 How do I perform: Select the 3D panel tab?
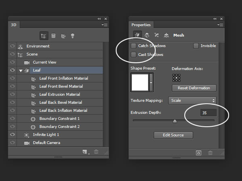pos(14,25)
